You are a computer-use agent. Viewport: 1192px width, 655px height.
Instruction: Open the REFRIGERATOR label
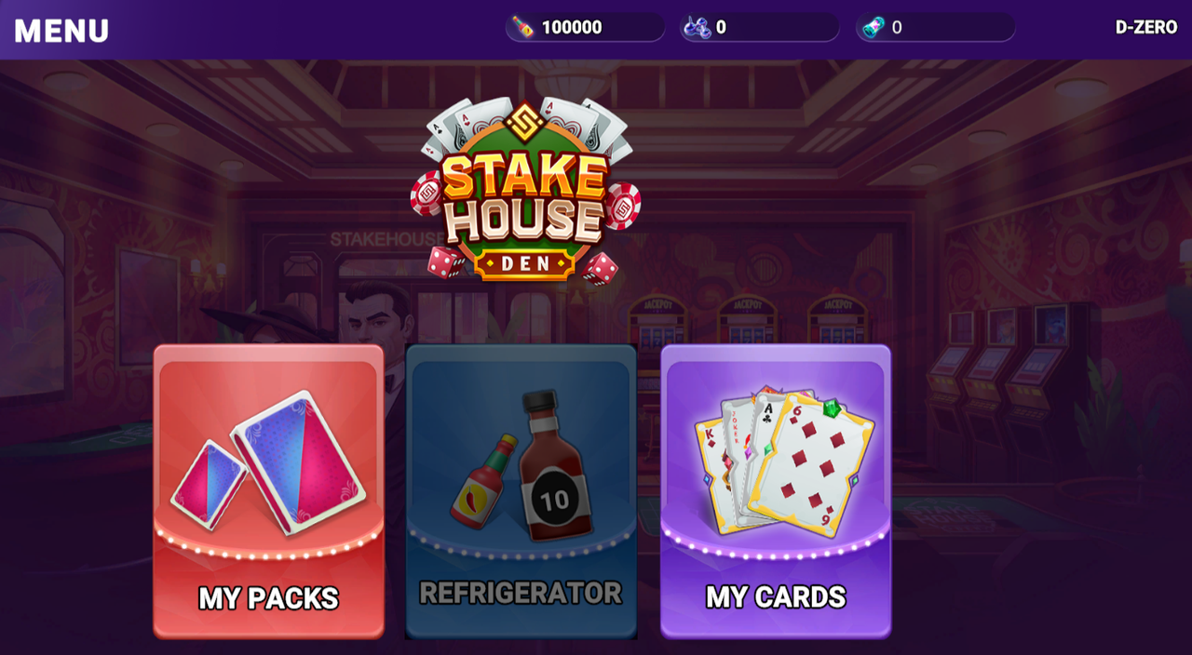tap(521, 593)
